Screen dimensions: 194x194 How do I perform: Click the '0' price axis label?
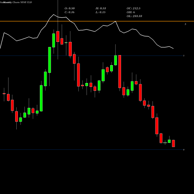pyautogui.click(x=184, y=150)
